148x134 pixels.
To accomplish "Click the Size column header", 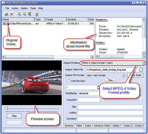I will [91, 19].
